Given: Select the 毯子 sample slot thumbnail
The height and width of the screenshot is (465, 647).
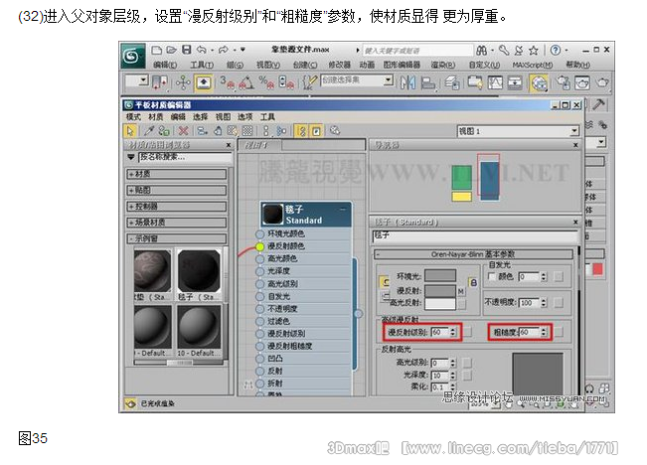Looking at the screenshot, I should pos(199,271).
